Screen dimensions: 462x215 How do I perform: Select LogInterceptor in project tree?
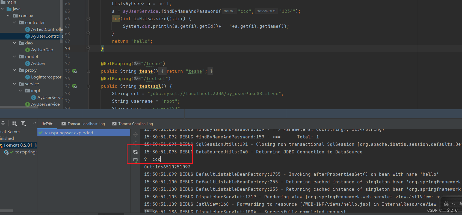tap(46, 77)
